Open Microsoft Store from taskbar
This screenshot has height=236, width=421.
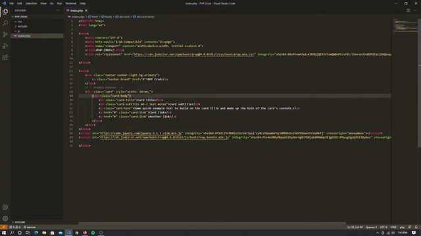pos(52,233)
